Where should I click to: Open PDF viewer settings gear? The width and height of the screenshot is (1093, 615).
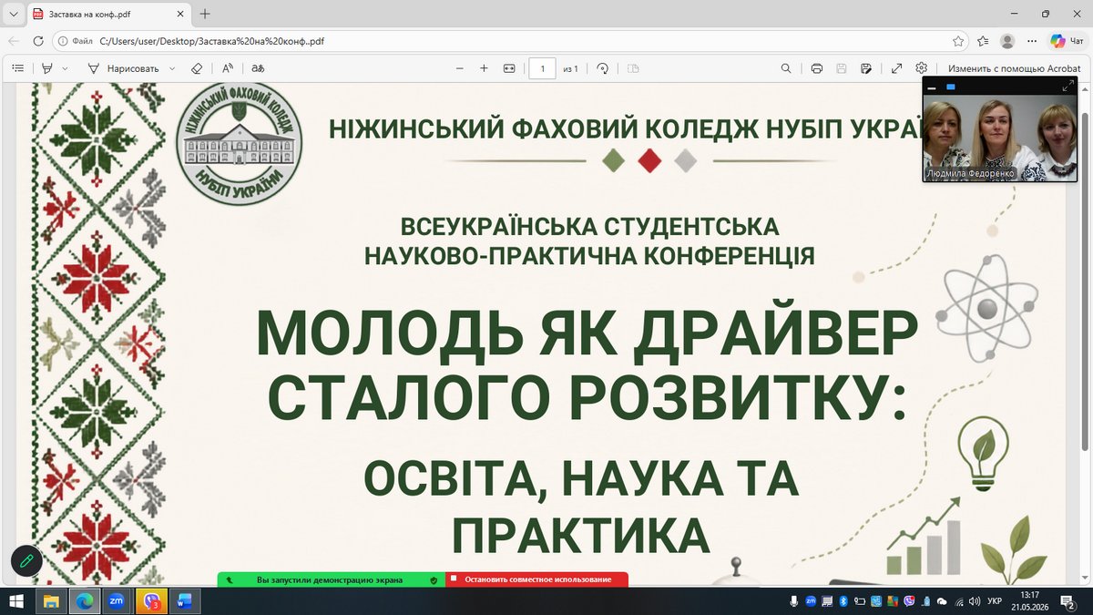(x=922, y=68)
